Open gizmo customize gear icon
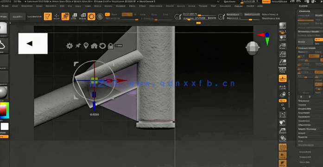This screenshot has height=167, width=323. (70, 46)
